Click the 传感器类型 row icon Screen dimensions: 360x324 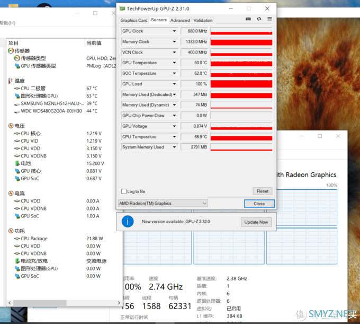click(x=17, y=58)
